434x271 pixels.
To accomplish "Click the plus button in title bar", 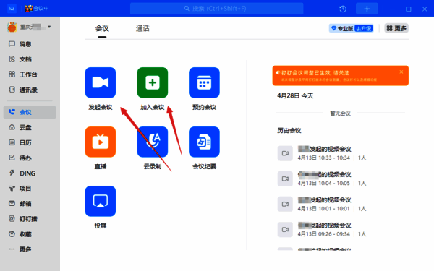I will [x=367, y=9].
